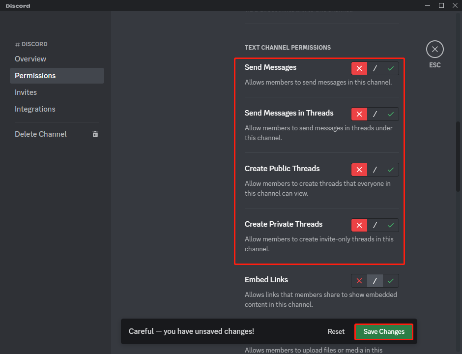Deny Create Public Threads permission
Viewport: 462px width, 354px height.
coord(359,170)
